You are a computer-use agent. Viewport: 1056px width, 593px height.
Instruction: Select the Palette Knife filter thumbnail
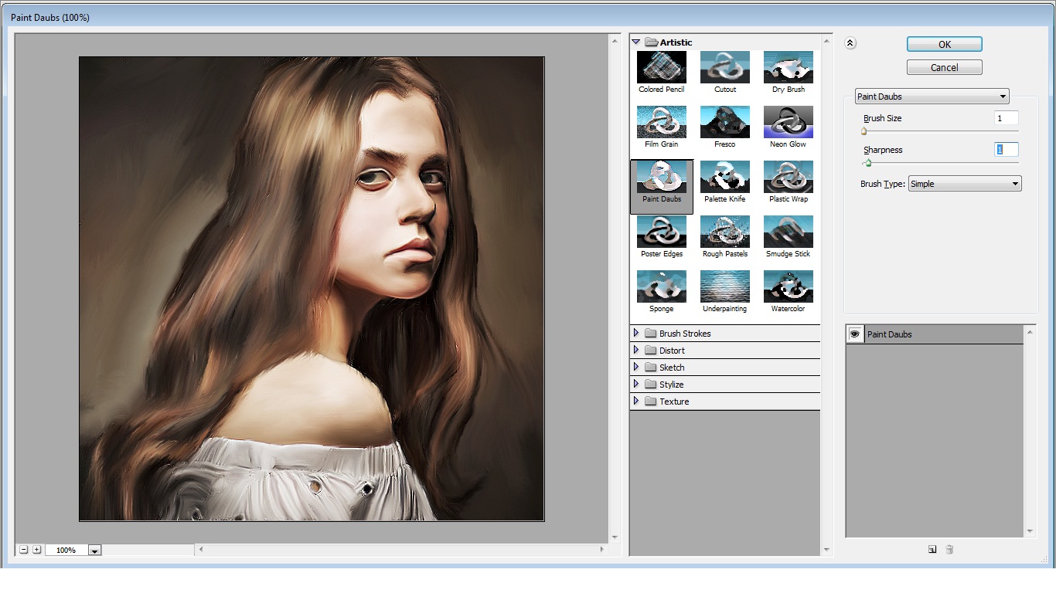click(724, 178)
